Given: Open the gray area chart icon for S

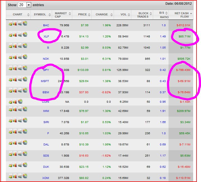Looking at the screenshot, I should coord(20,46).
